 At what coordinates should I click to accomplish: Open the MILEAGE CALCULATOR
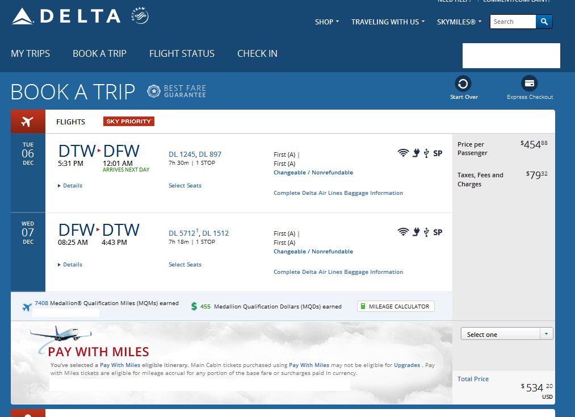(x=395, y=306)
